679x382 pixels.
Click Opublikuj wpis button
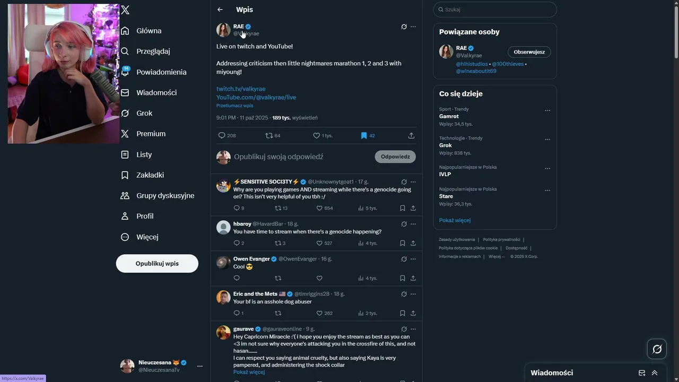coord(157,264)
